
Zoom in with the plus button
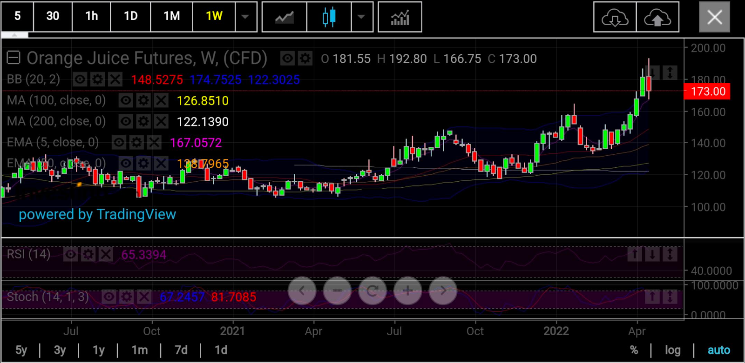click(x=408, y=291)
